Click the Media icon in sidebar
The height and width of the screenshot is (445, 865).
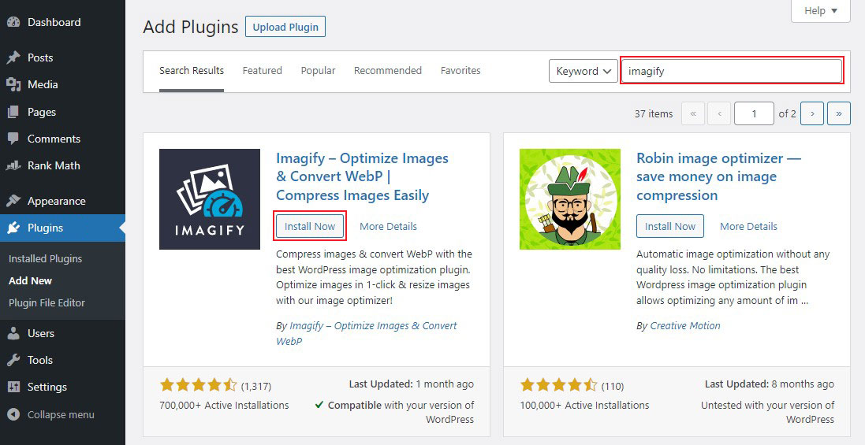click(x=13, y=84)
